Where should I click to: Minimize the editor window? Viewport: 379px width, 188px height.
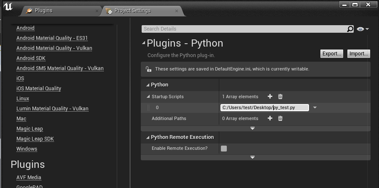345,4
